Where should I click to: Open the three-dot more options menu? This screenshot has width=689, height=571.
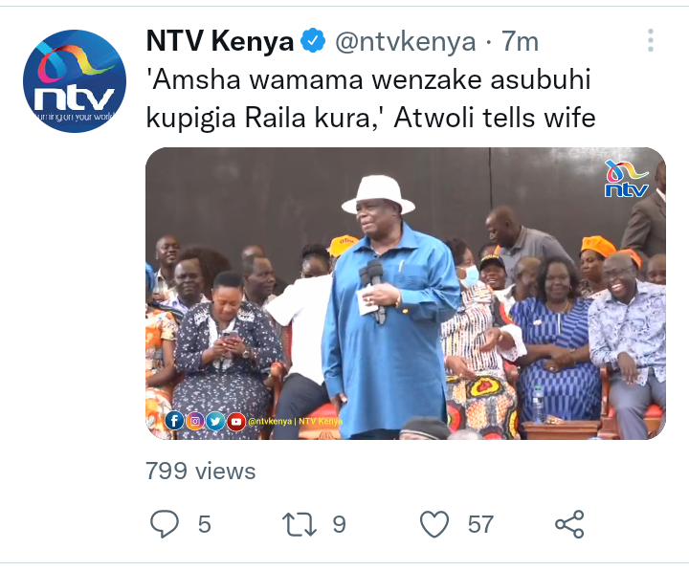click(651, 40)
